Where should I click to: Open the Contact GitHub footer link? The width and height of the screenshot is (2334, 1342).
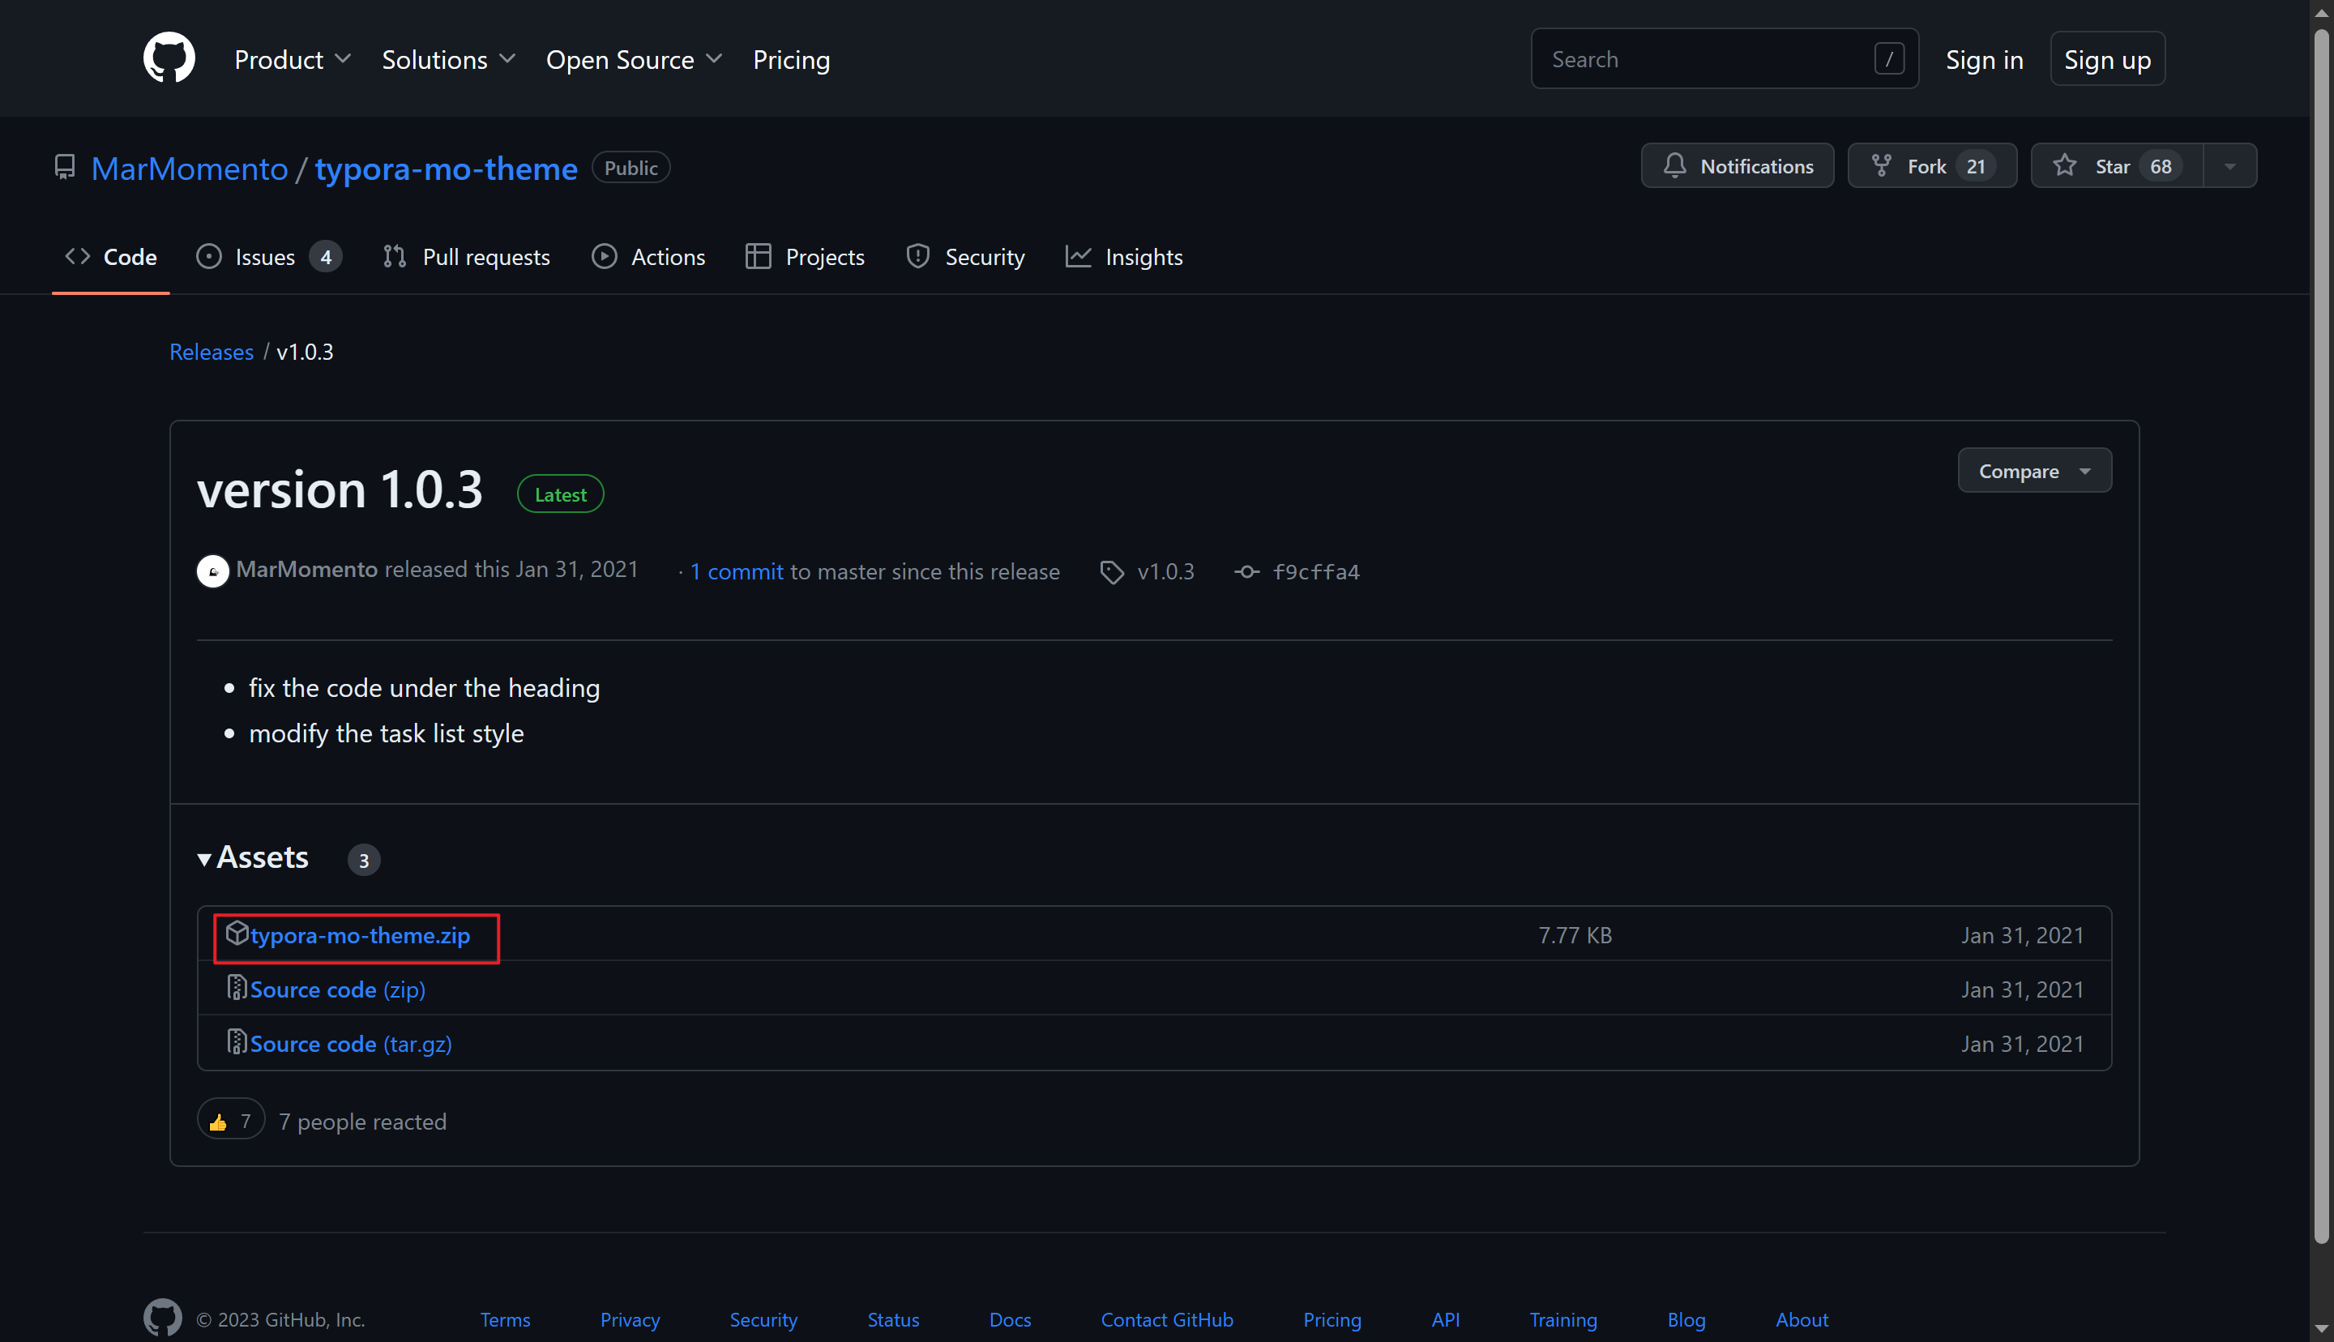[x=1166, y=1319]
